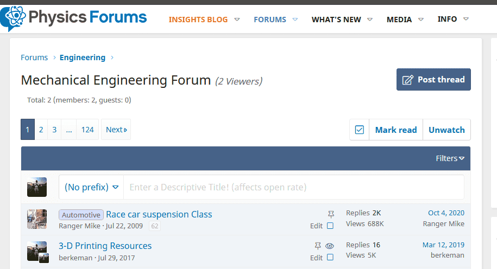The width and height of the screenshot is (497, 269).
Task: Expand the Filters dropdown
Action: 450,158
